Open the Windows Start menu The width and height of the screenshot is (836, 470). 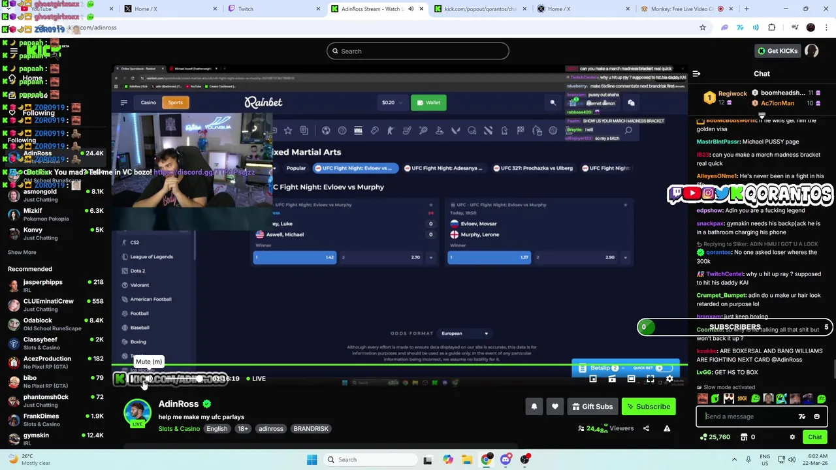[312, 460]
